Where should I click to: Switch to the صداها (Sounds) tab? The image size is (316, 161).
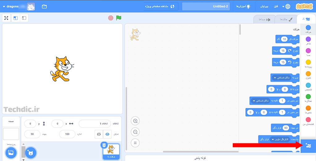click(x=264, y=19)
